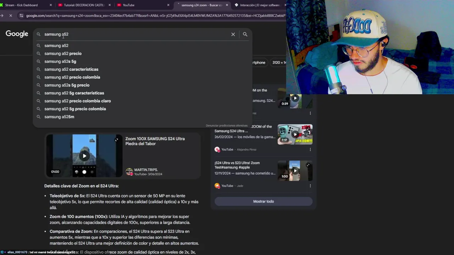Open "ZOOM of the Samsung S24 Ultra" video link
Image resolution: width=454 pixels, height=255 pixels.
243,129
